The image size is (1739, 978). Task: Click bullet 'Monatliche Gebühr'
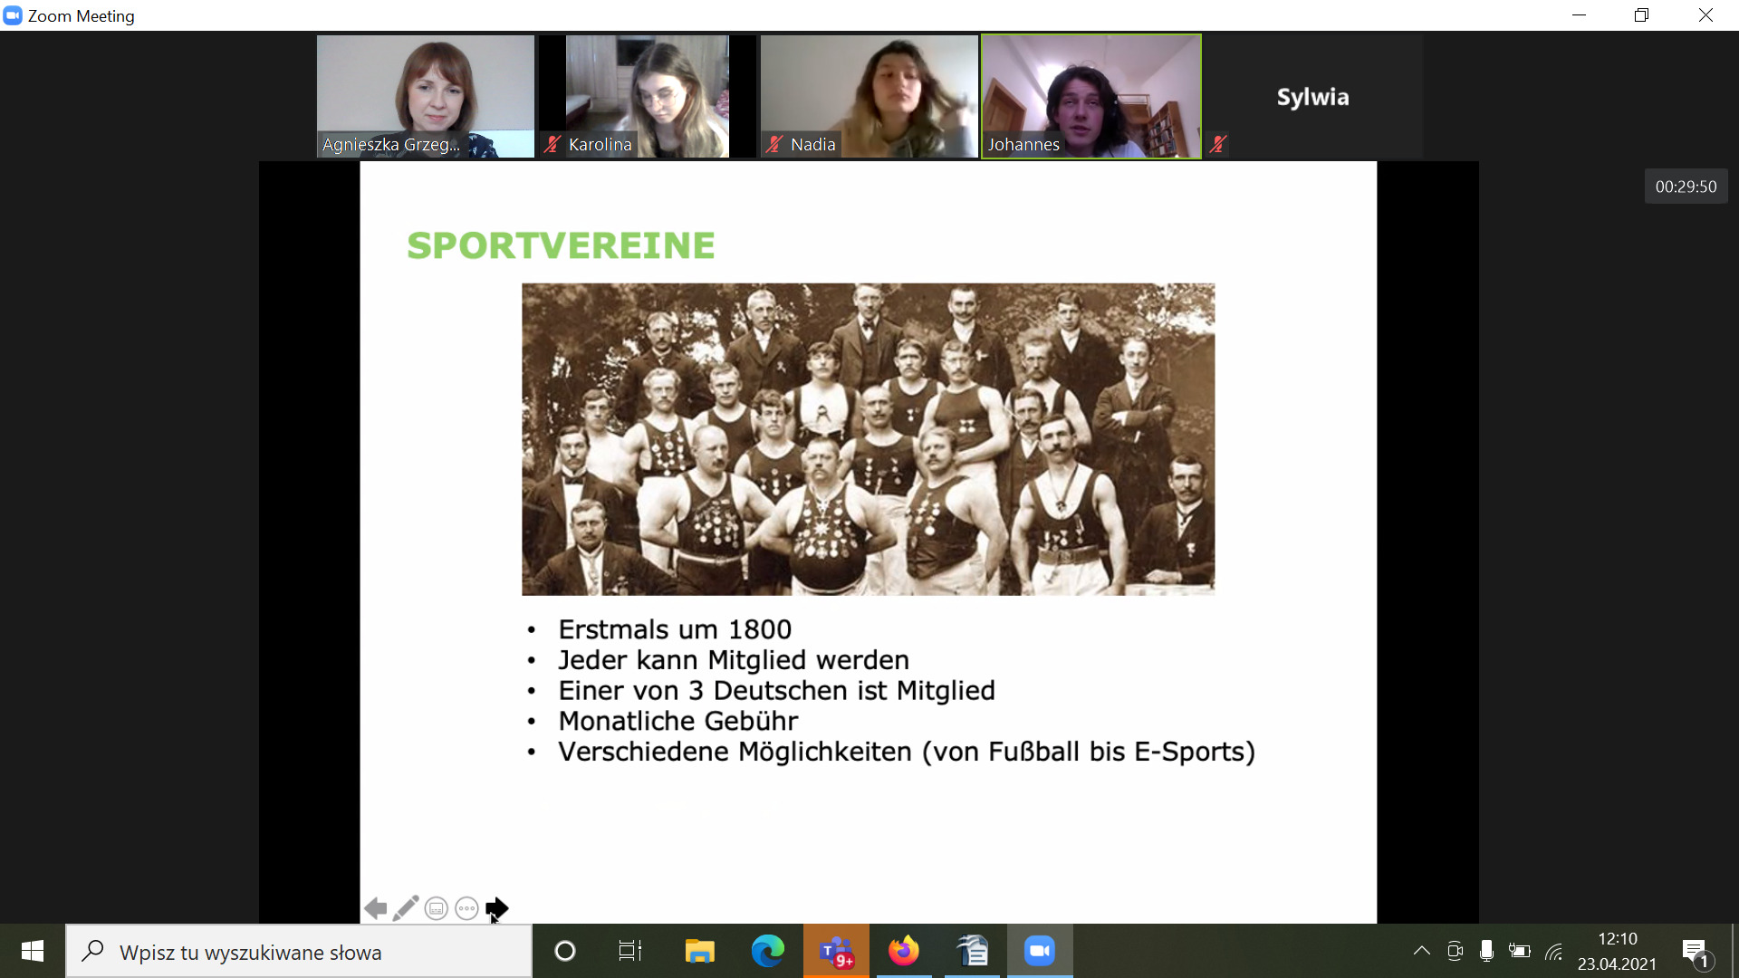point(677,722)
